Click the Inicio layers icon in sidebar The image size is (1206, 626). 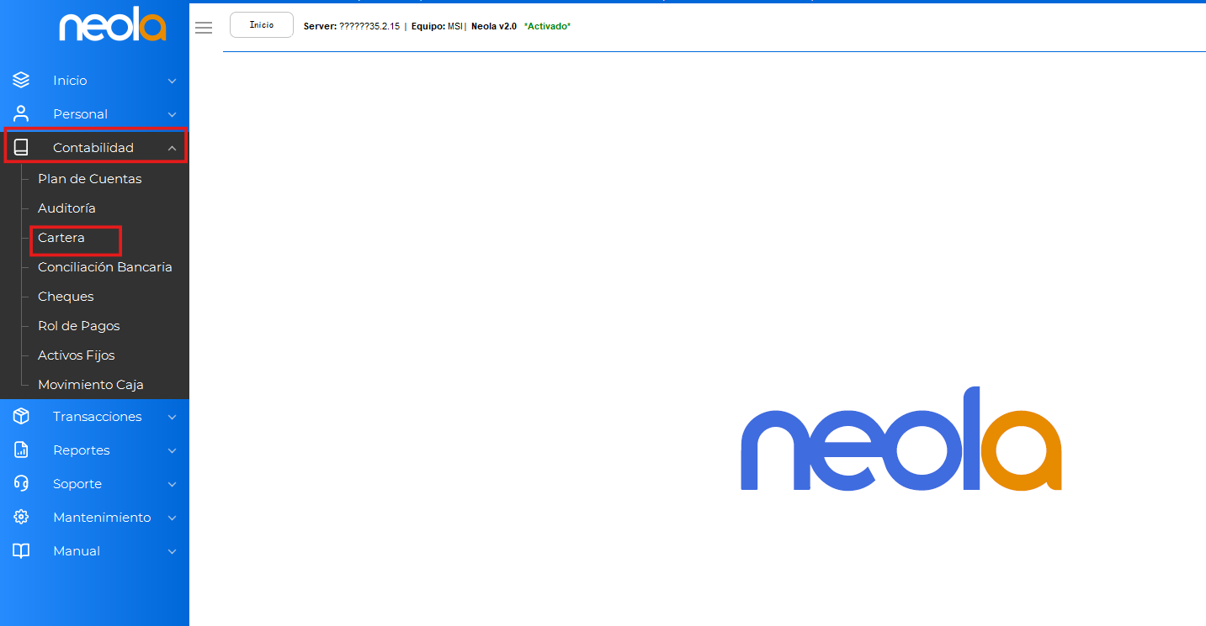21,81
